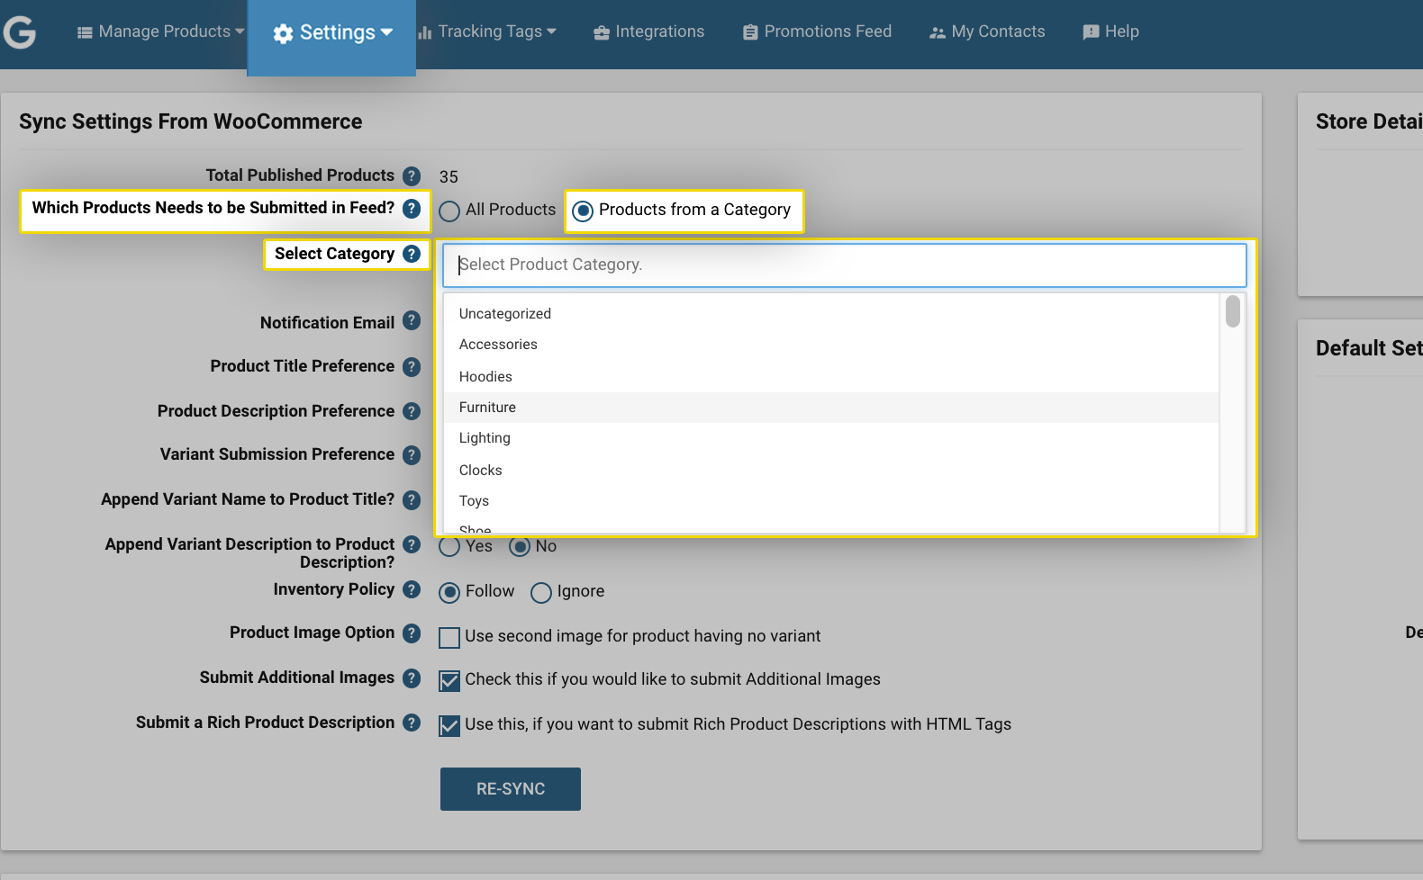Pick Accessories from the category list
This screenshot has width=1423, height=880.
tap(831, 345)
